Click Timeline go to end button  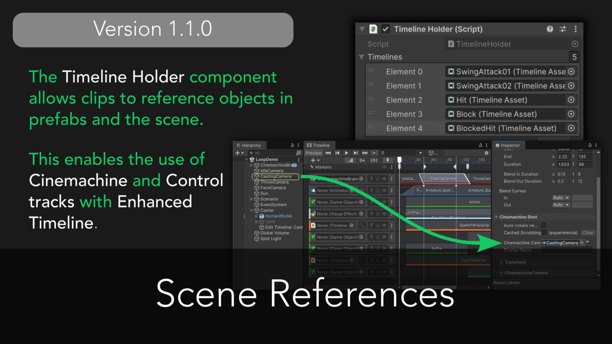click(365, 153)
